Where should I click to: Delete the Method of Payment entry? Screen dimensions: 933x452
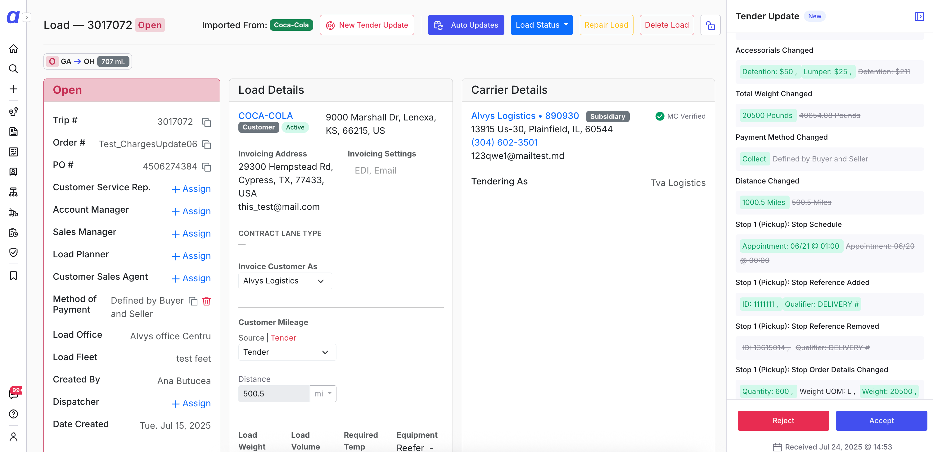point(206,301)
